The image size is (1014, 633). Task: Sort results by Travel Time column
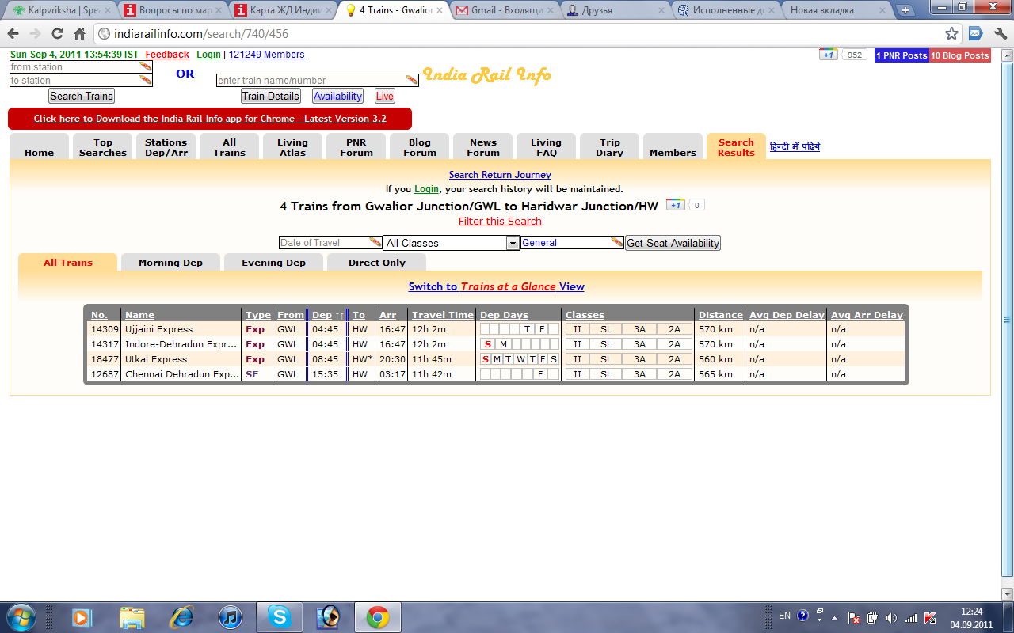tap(442, 315)
